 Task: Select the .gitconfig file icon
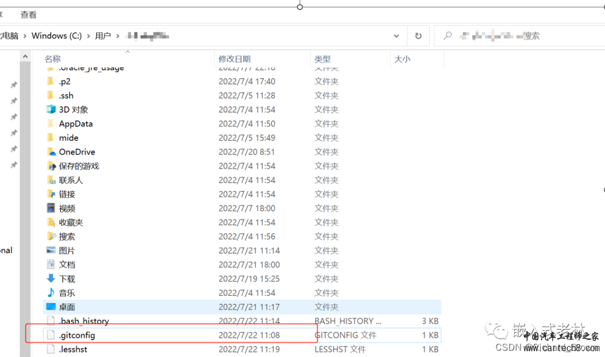click(x=51, y=335)
